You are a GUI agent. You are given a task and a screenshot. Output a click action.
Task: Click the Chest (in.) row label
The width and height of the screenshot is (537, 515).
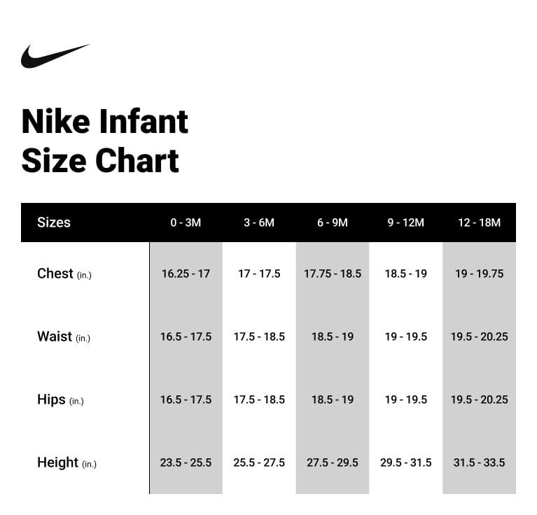[x=64, y=274]
